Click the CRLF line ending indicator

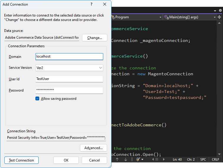(x=215, y=159)
